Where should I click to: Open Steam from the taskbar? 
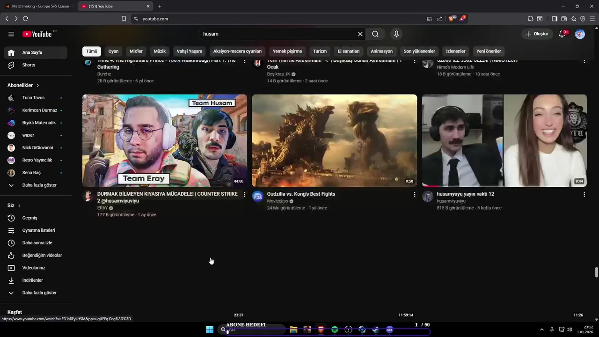(x=376, y=330)
